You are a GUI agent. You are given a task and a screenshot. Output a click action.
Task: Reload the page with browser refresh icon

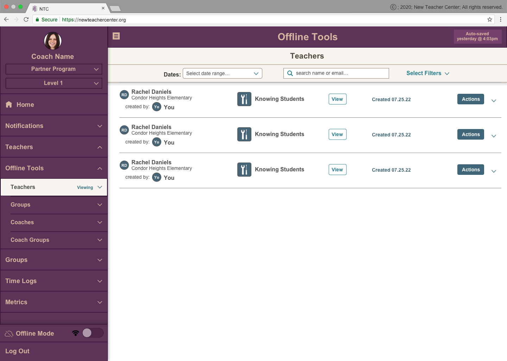click(26, 19)
